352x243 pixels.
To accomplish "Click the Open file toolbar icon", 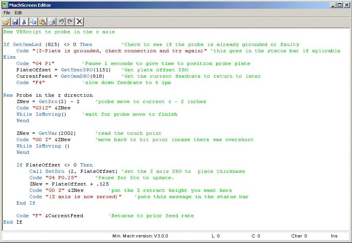I will pyautogui.click(x=6, y=21).
